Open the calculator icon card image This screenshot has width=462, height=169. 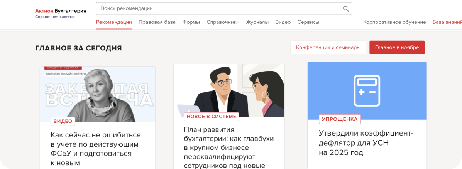(367, 91)
